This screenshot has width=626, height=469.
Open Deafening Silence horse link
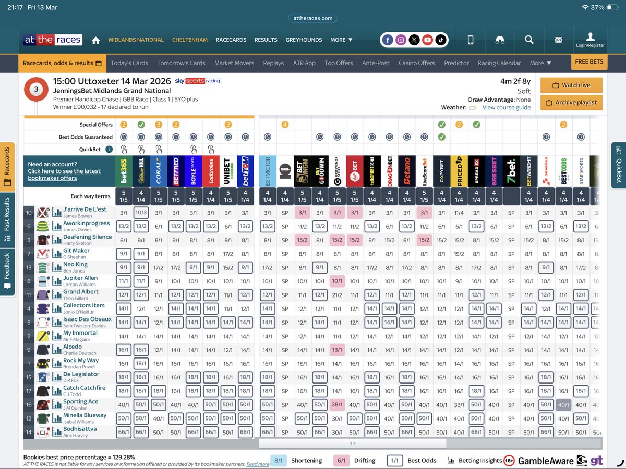click(x=88, y=237)
